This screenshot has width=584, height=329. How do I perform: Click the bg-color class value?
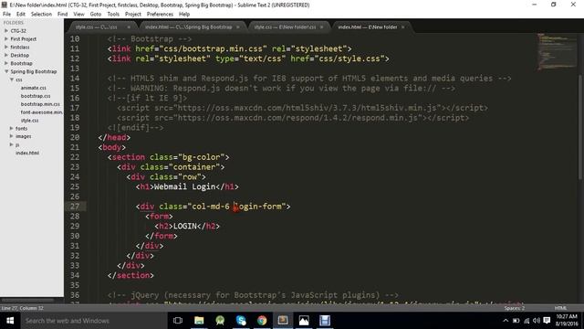point(201,157)
